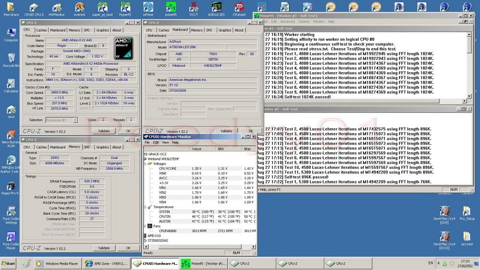Select the ST3500320AS drive tree item

point(157,240)
